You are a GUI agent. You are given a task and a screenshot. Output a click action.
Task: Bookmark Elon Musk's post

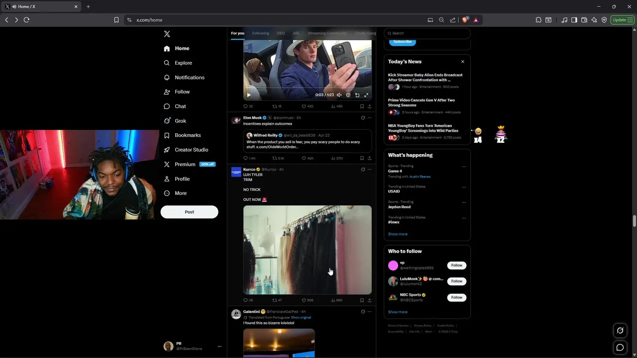(x=362, y=158)
